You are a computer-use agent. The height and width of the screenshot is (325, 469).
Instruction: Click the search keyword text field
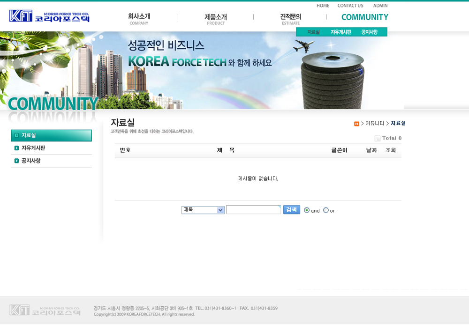253,210
